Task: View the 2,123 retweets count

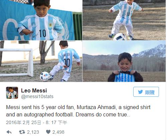Action: (x=33, y=132)
